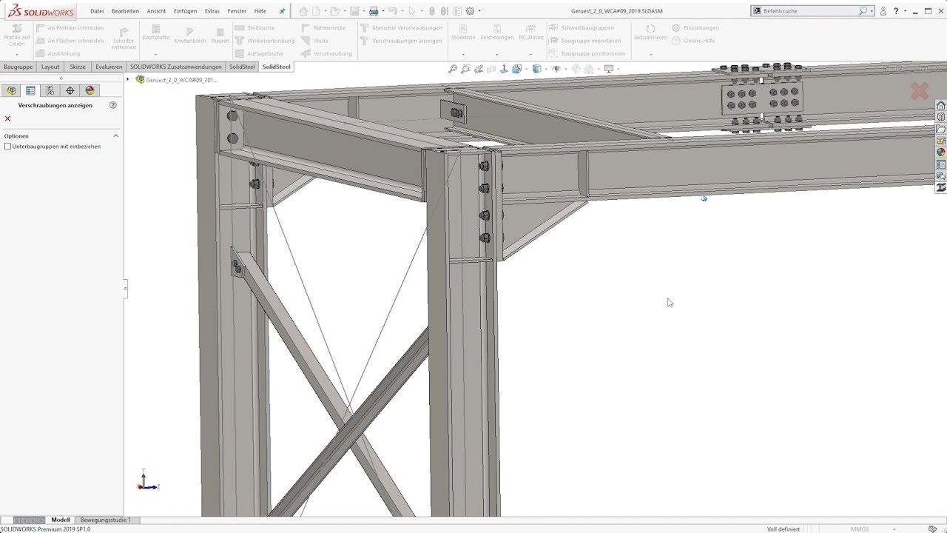Open the Bearbeiten menu

(x=125, y=11)
